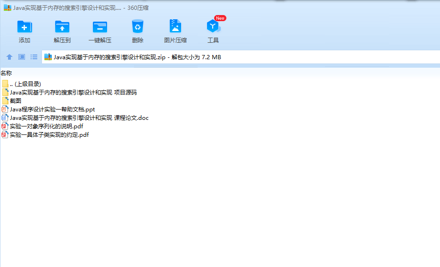Switch to the list view icon

pyautogui.click(x=34, y=57)
